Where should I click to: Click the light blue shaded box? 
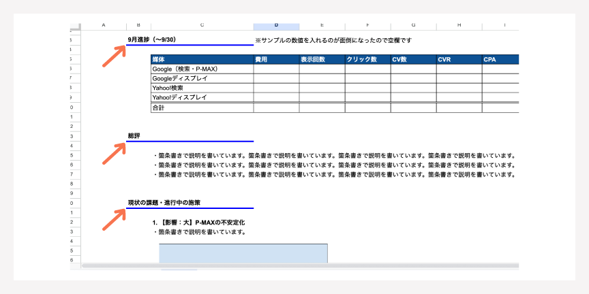243,252
